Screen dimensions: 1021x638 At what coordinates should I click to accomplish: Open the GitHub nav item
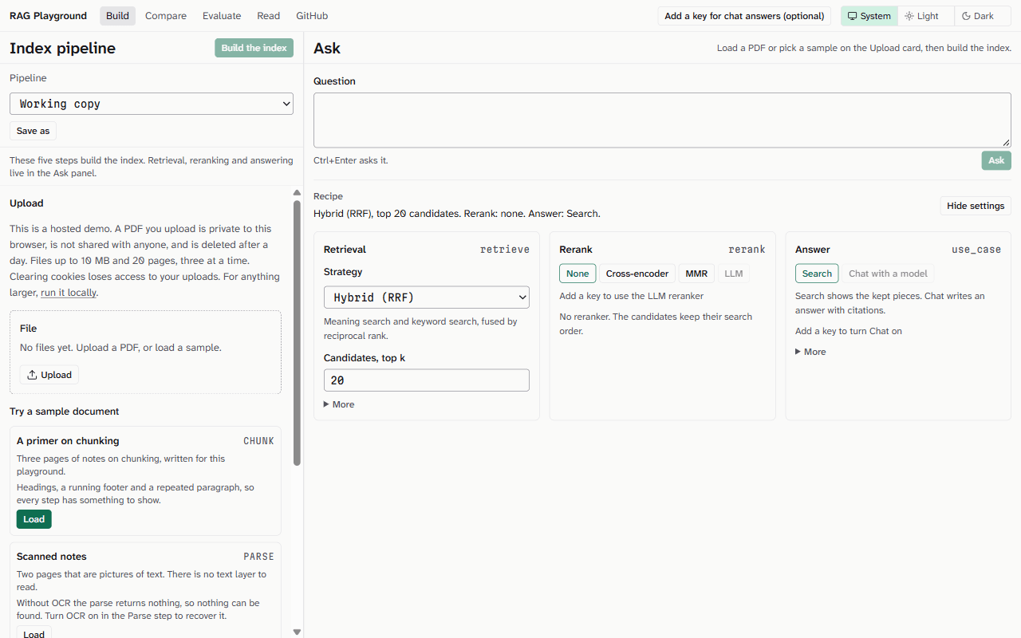(312, 16)
